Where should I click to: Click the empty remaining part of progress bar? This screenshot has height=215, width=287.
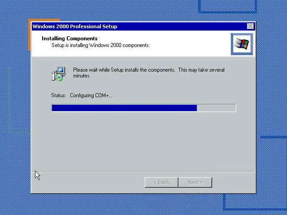click(x=216, y=108)
